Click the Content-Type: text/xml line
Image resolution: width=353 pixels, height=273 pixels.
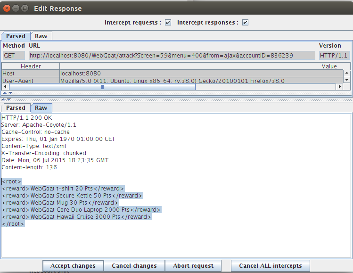34,146
